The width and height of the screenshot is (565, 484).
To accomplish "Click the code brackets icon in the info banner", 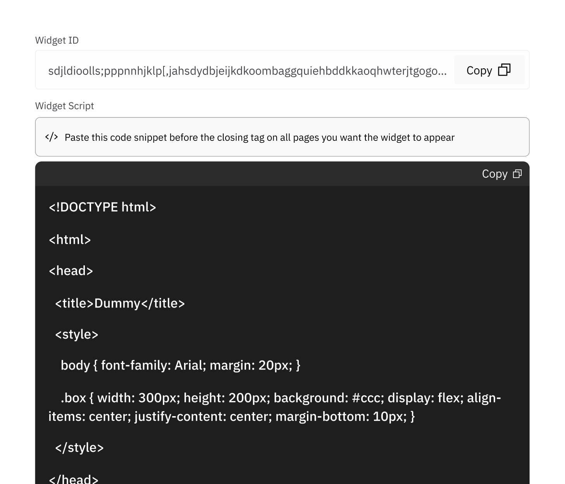I will click(52, 137).
